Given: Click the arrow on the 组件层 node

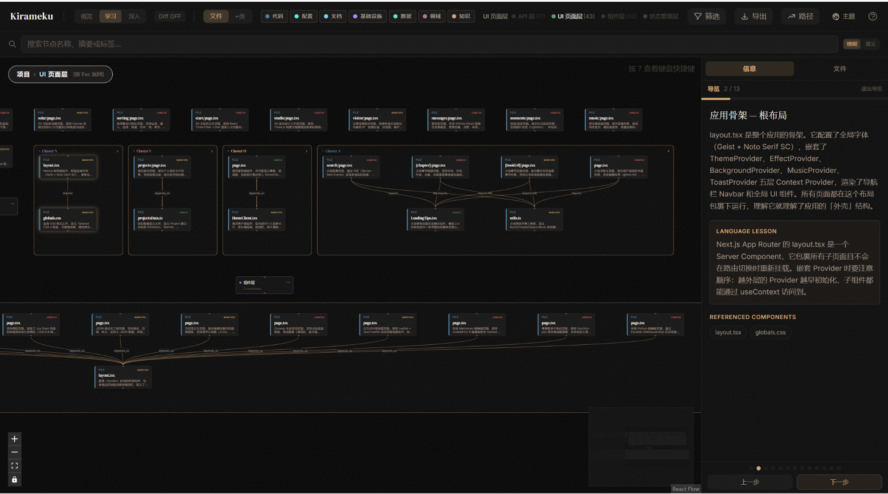Looking at the screenshot, I should click(x=288, y=282).
